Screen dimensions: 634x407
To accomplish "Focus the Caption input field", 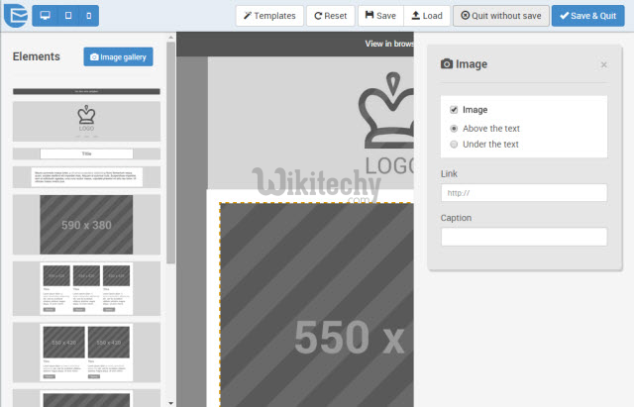I will coord(523,237).
